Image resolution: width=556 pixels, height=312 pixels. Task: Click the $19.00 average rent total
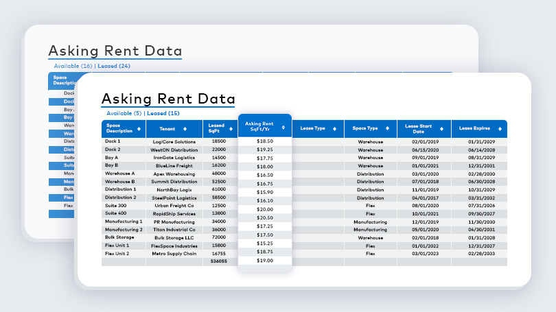tap(265, 261)
